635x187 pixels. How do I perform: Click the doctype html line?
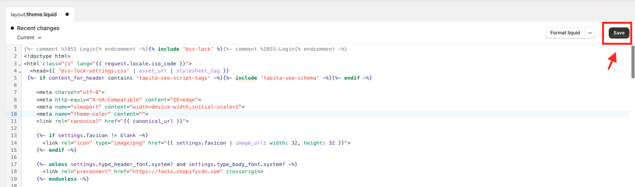[x=47, y=56]
